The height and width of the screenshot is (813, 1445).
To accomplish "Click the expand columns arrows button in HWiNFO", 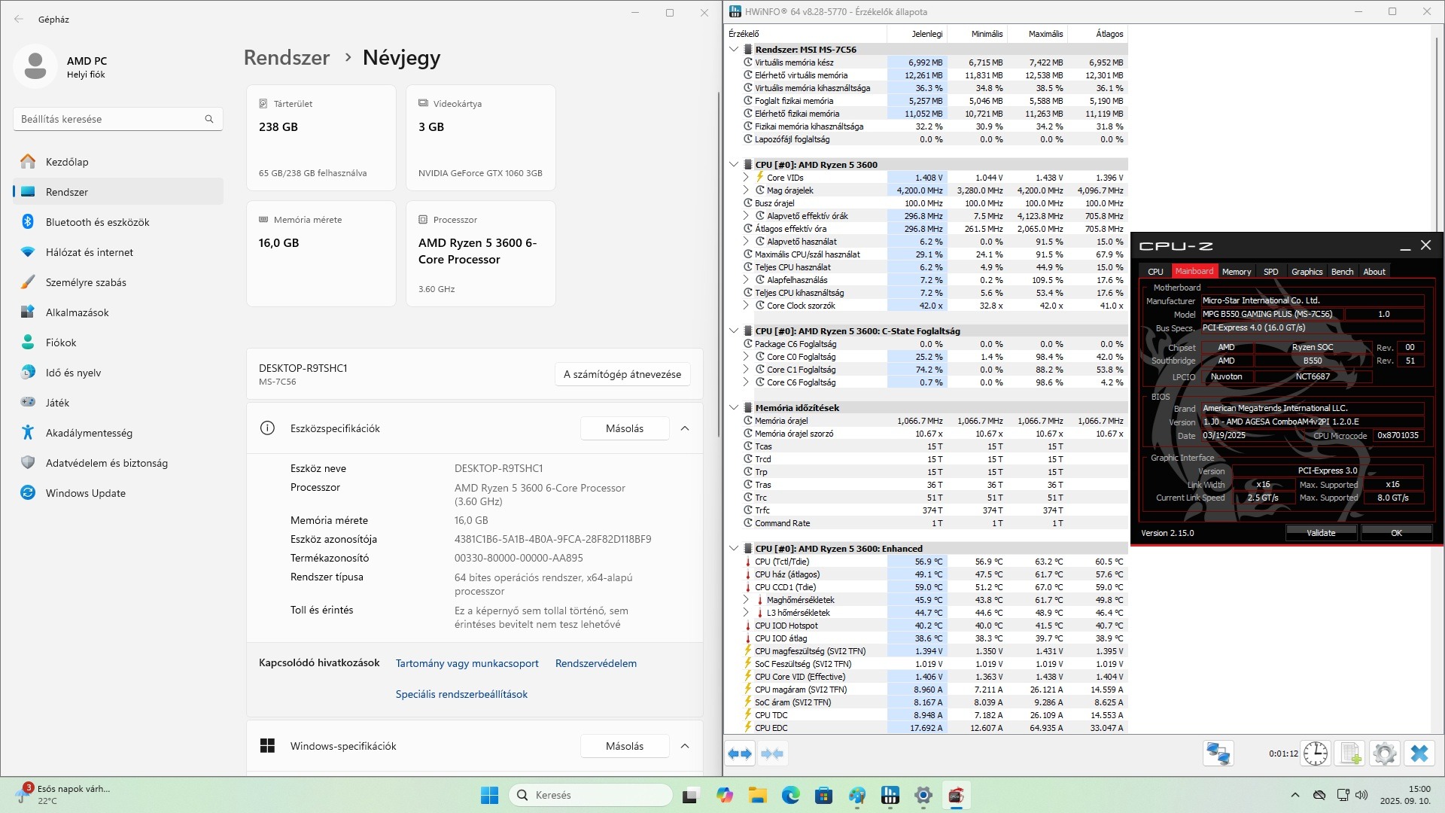I will point(740,754).
